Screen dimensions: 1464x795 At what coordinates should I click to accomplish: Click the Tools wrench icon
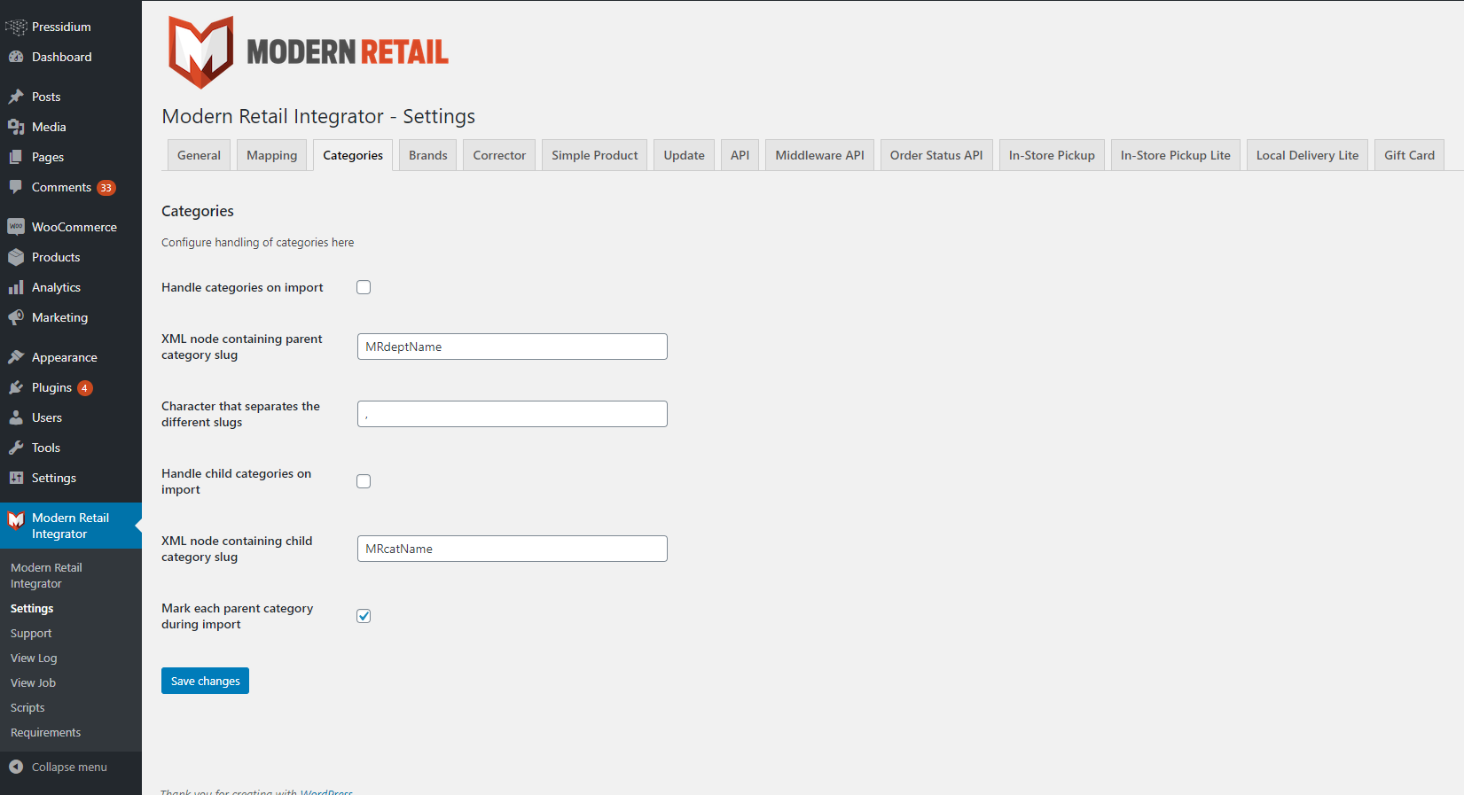click(x=16, y=448)
